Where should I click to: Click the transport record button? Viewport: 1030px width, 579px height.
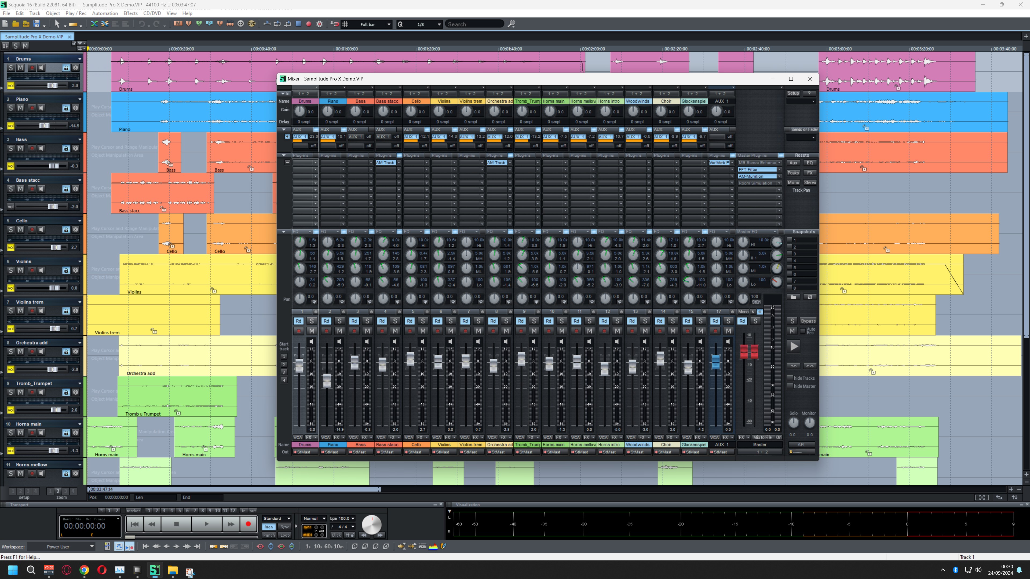[248, 524]
